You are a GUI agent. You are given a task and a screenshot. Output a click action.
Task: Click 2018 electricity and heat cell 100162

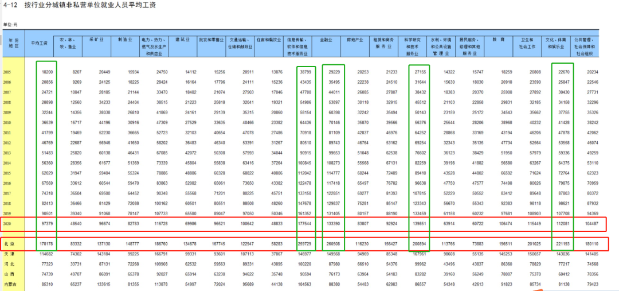click(160, 203)
